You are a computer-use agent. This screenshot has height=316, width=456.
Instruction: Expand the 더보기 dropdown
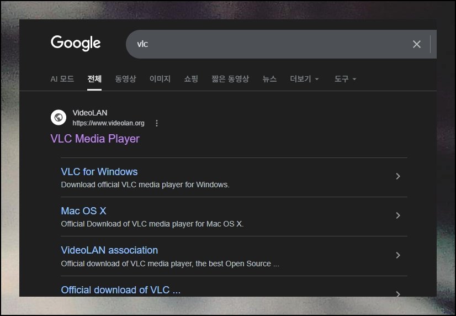tap(305, 79)
